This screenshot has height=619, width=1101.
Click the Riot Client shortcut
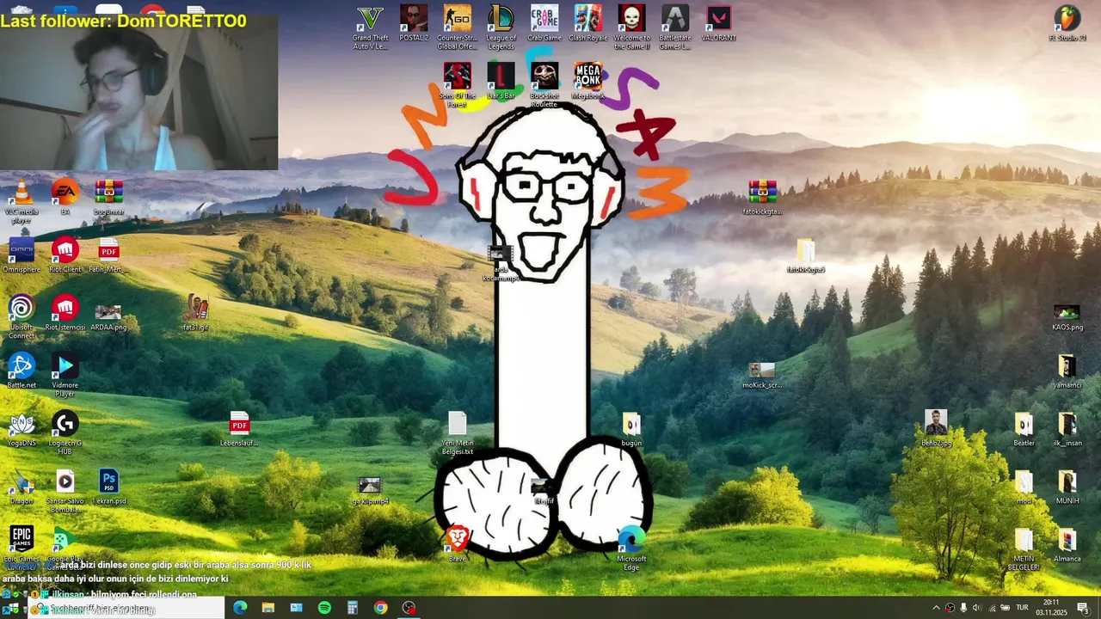[65, 255]
